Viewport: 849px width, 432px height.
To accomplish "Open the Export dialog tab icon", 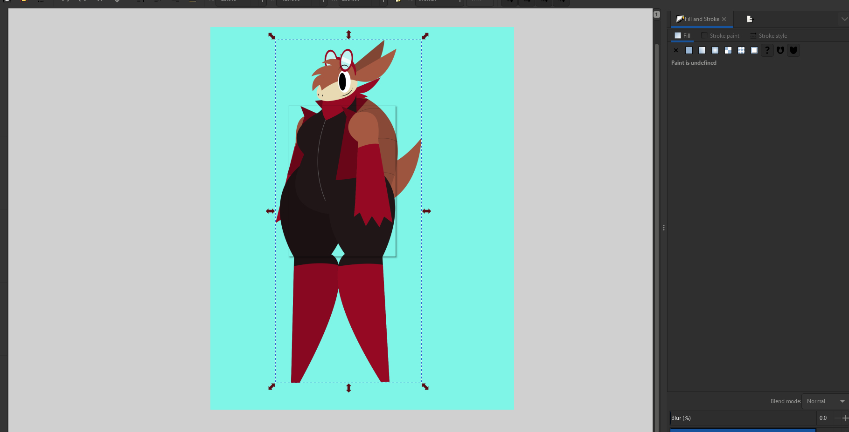I will pyautogui.click(x=750, y=19).
